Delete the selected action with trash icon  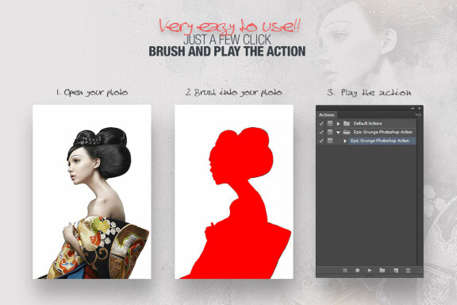click(408, 270)
